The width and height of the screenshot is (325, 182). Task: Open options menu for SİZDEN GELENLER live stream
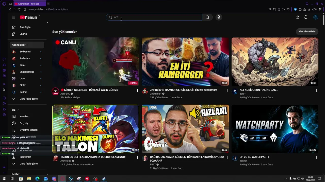click(x=138, y=90)
